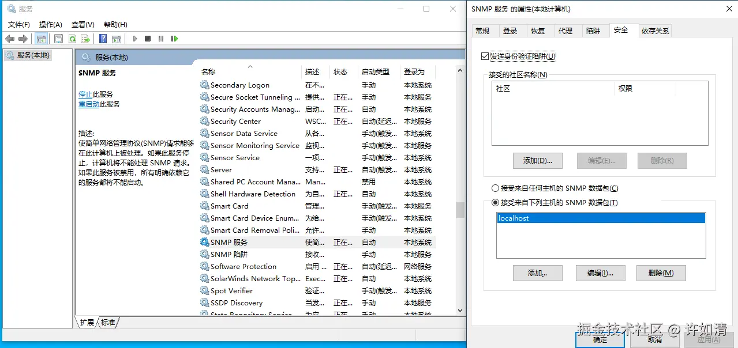
Task: Click the gear icon beside Sensor Service
Action: point(205,157)
